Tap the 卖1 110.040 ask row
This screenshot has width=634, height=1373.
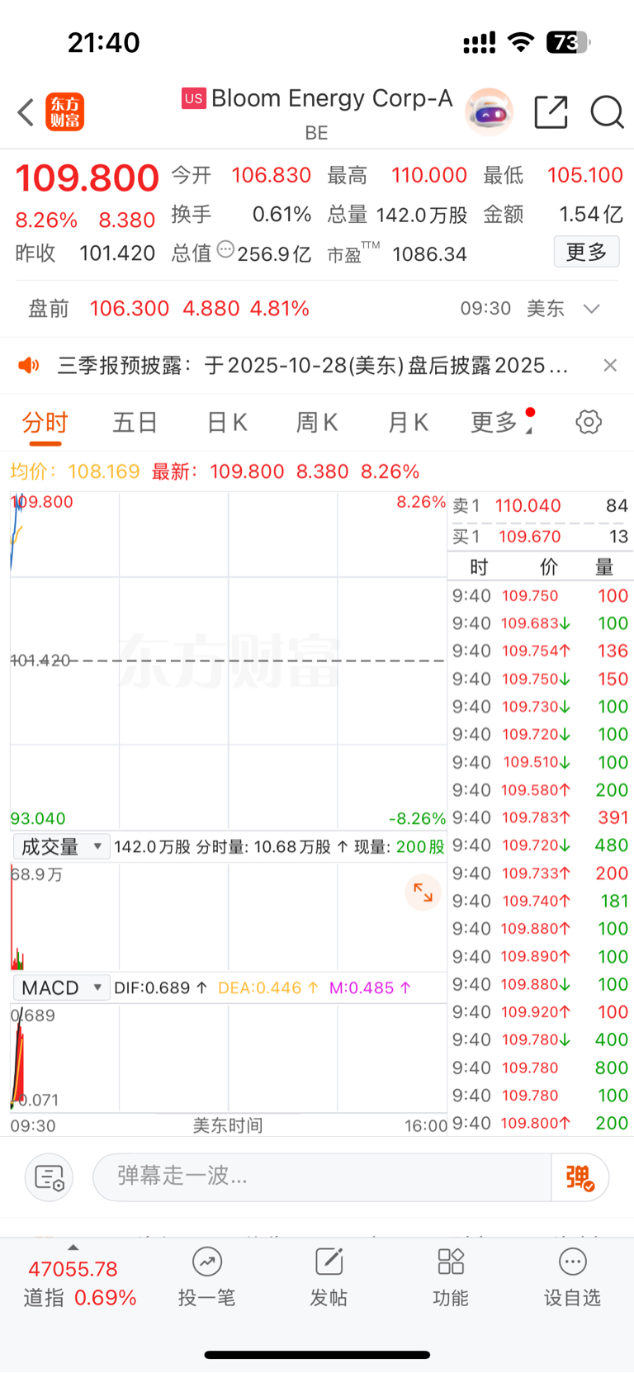coord(540,506)
